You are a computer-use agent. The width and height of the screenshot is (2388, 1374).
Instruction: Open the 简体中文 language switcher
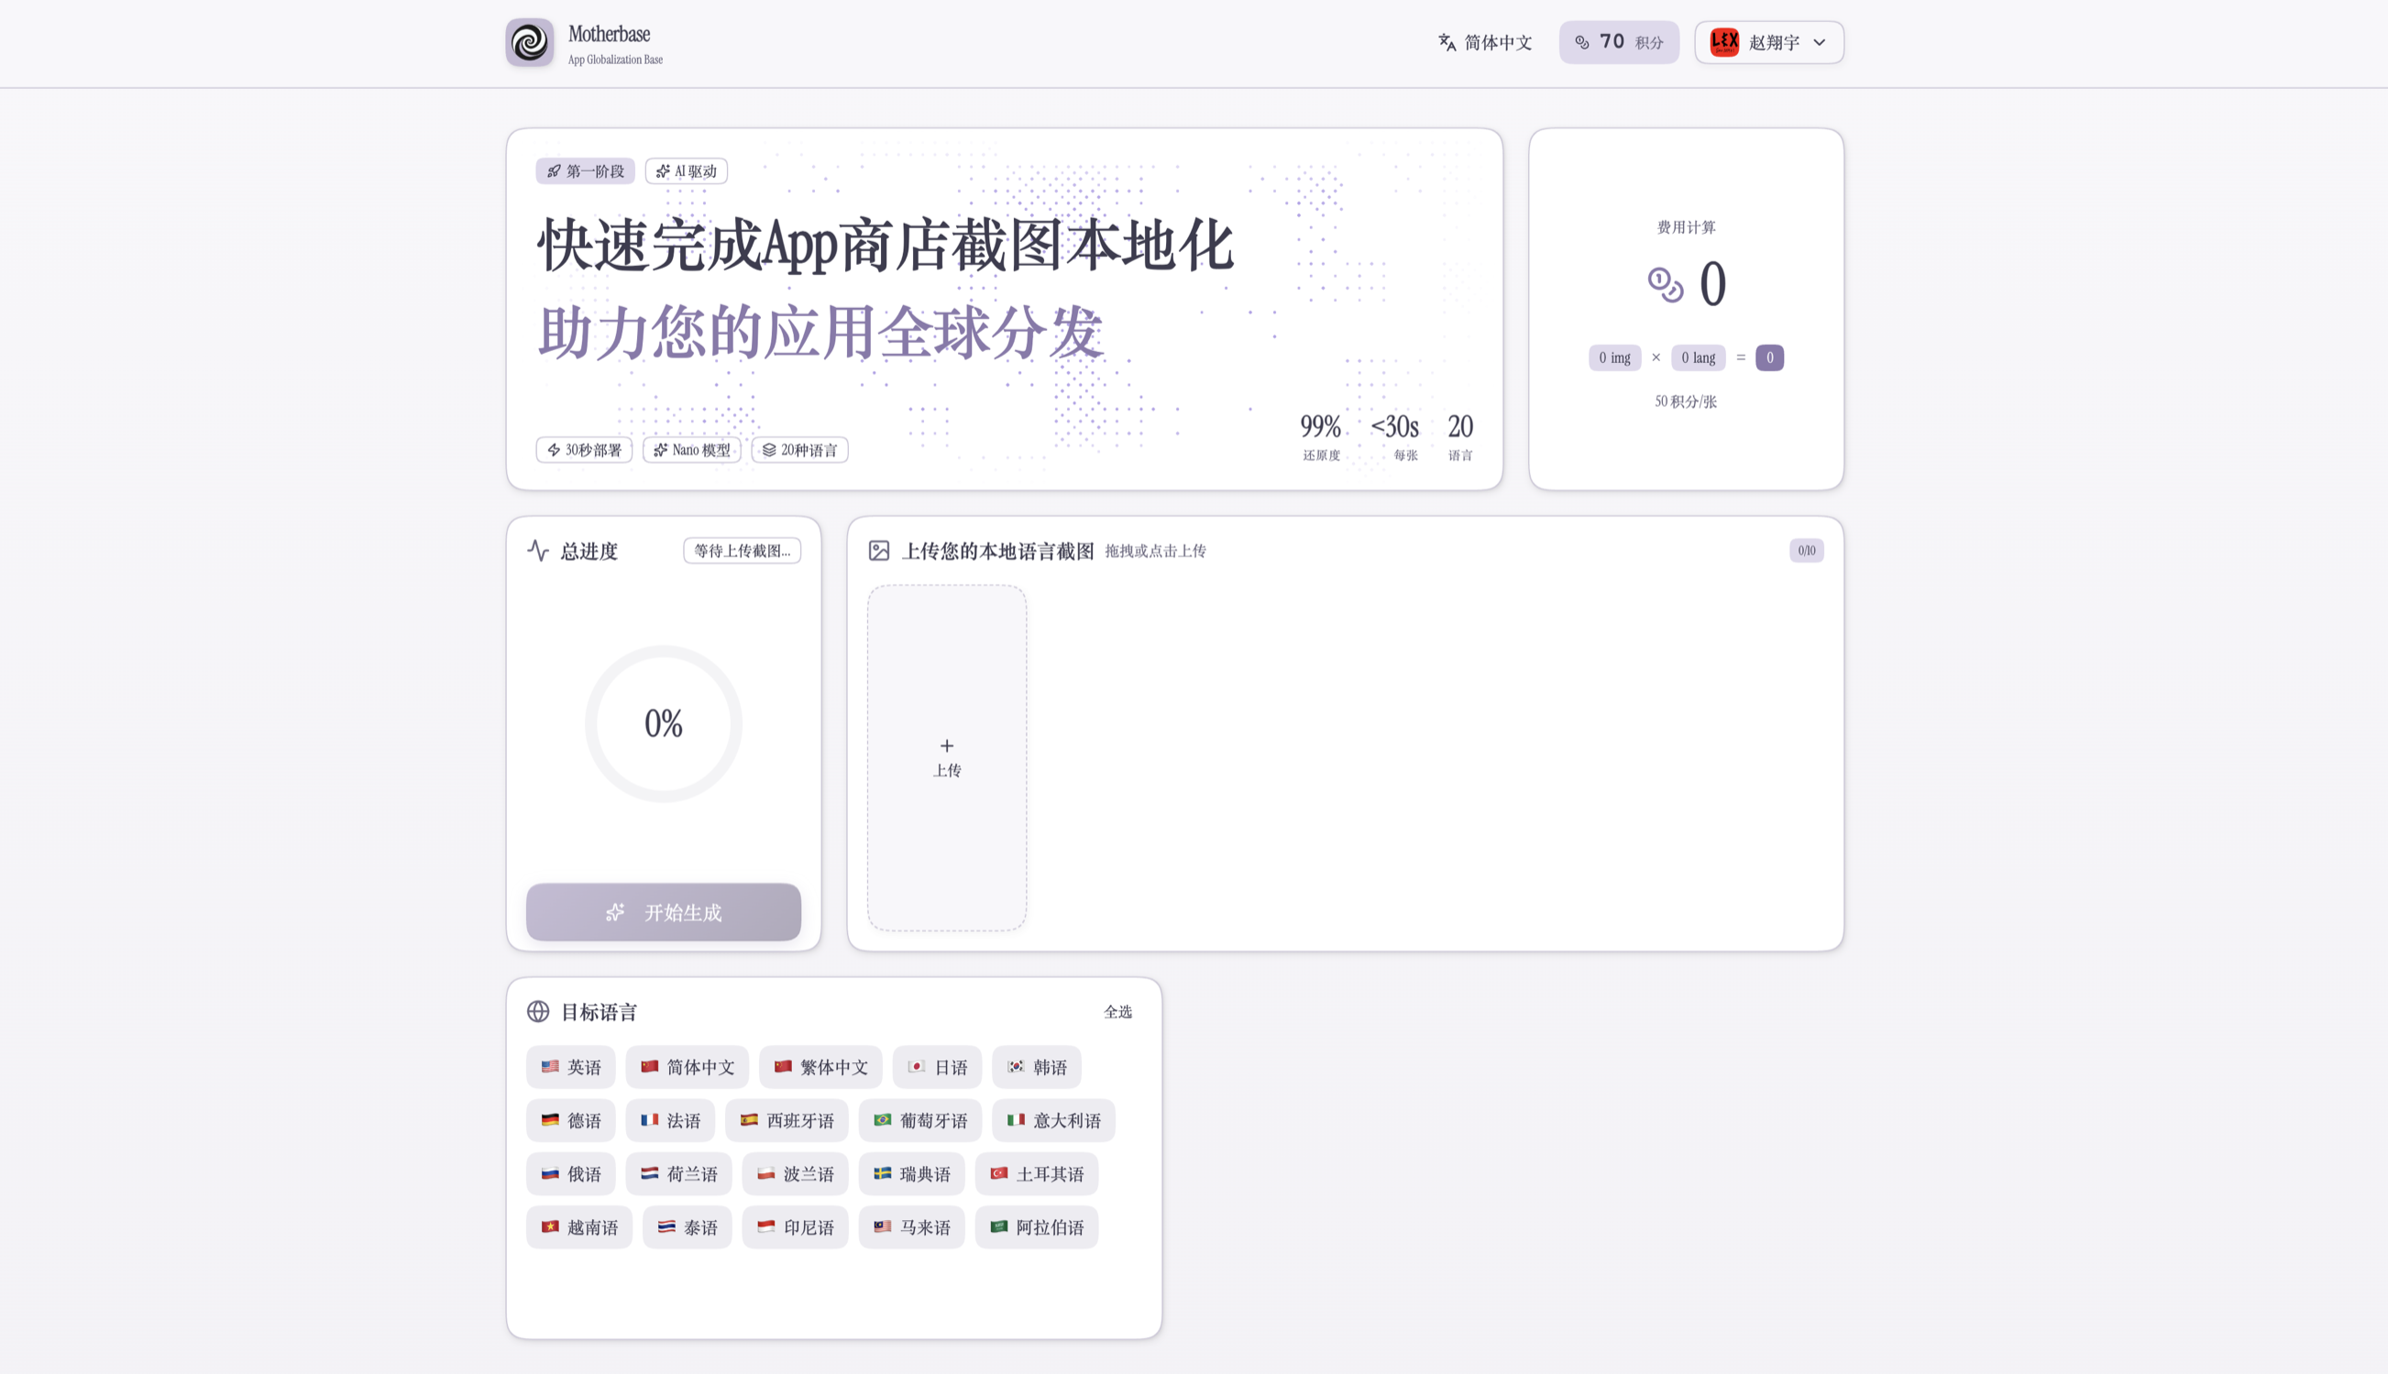point(1485,42)
